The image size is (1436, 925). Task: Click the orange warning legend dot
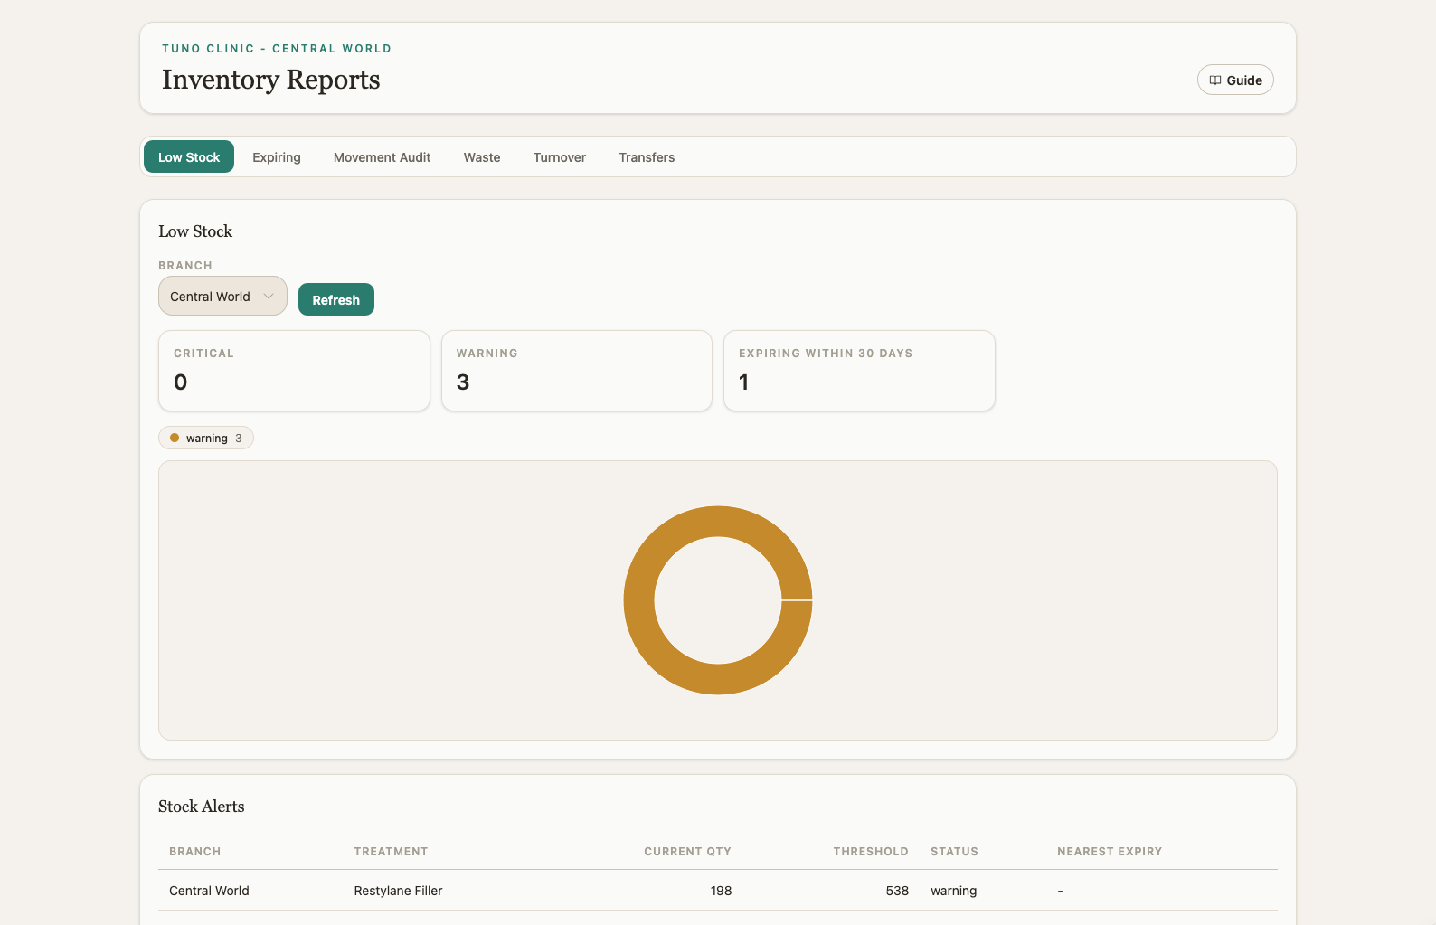tap(175, 438)
